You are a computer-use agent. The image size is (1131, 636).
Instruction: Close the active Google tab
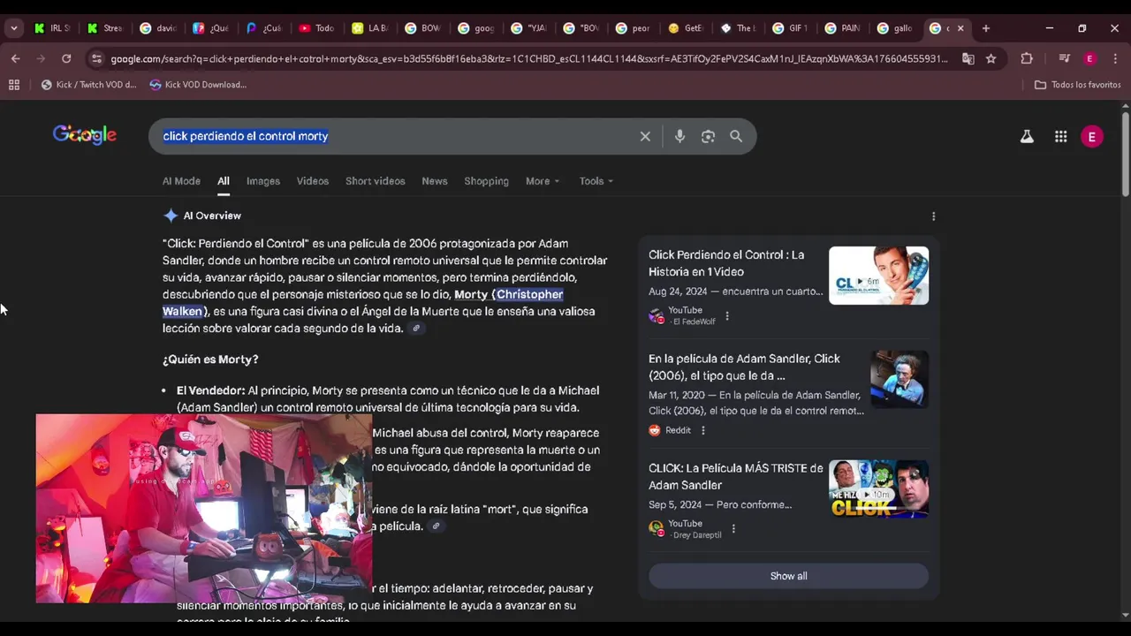(x=960, y=28)
